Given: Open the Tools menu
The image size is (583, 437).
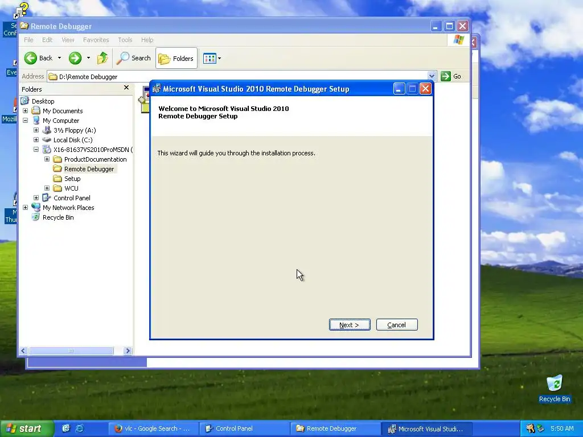Looking at the screenshot, I should coord(125,40).
